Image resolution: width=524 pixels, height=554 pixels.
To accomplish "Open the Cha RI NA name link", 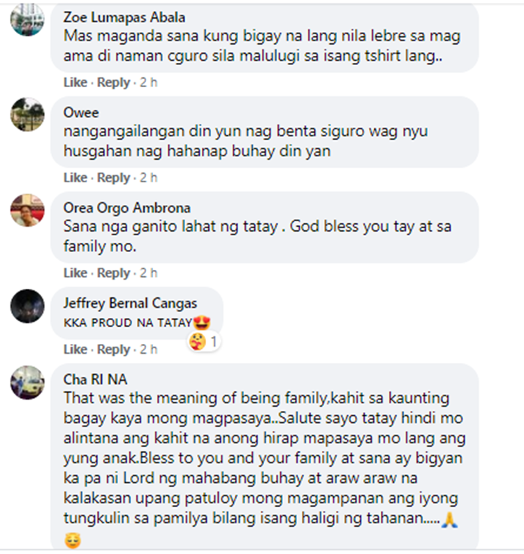I will pyautogui.click(x=95, y=380).
